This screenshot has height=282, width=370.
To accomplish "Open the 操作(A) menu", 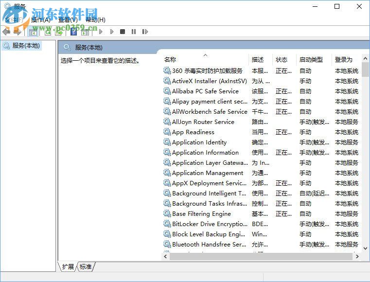I will [41, 20].
